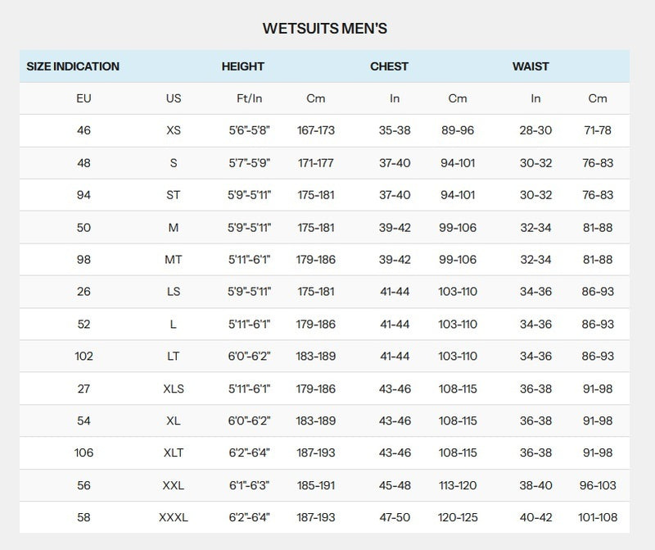
Task: Select height value 5'6"-5'8"
Action: (250, 130)
